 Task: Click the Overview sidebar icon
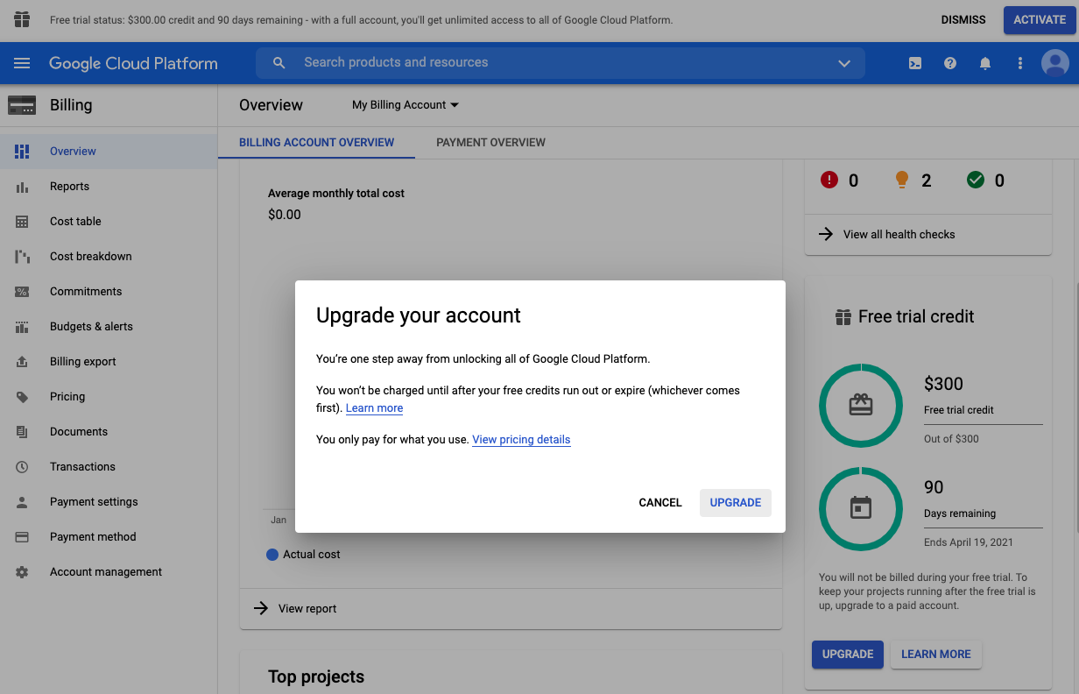point(22,152)
